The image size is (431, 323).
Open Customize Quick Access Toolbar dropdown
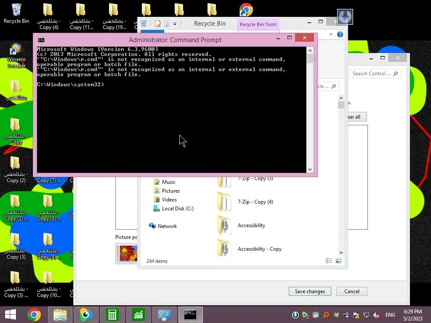pyautogui.click(x=175, y=24)
